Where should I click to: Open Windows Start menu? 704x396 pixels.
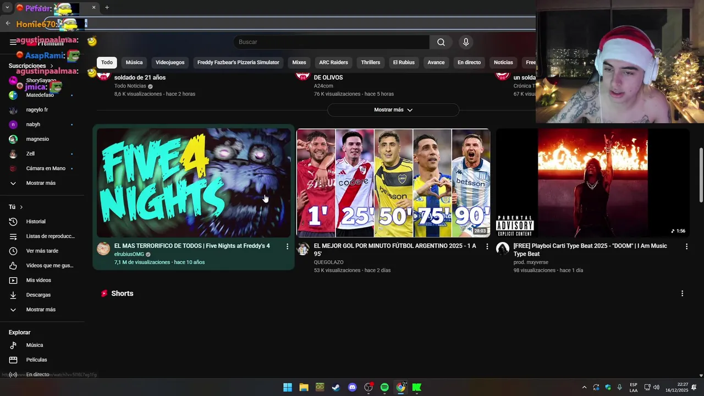tap(288, 387)
